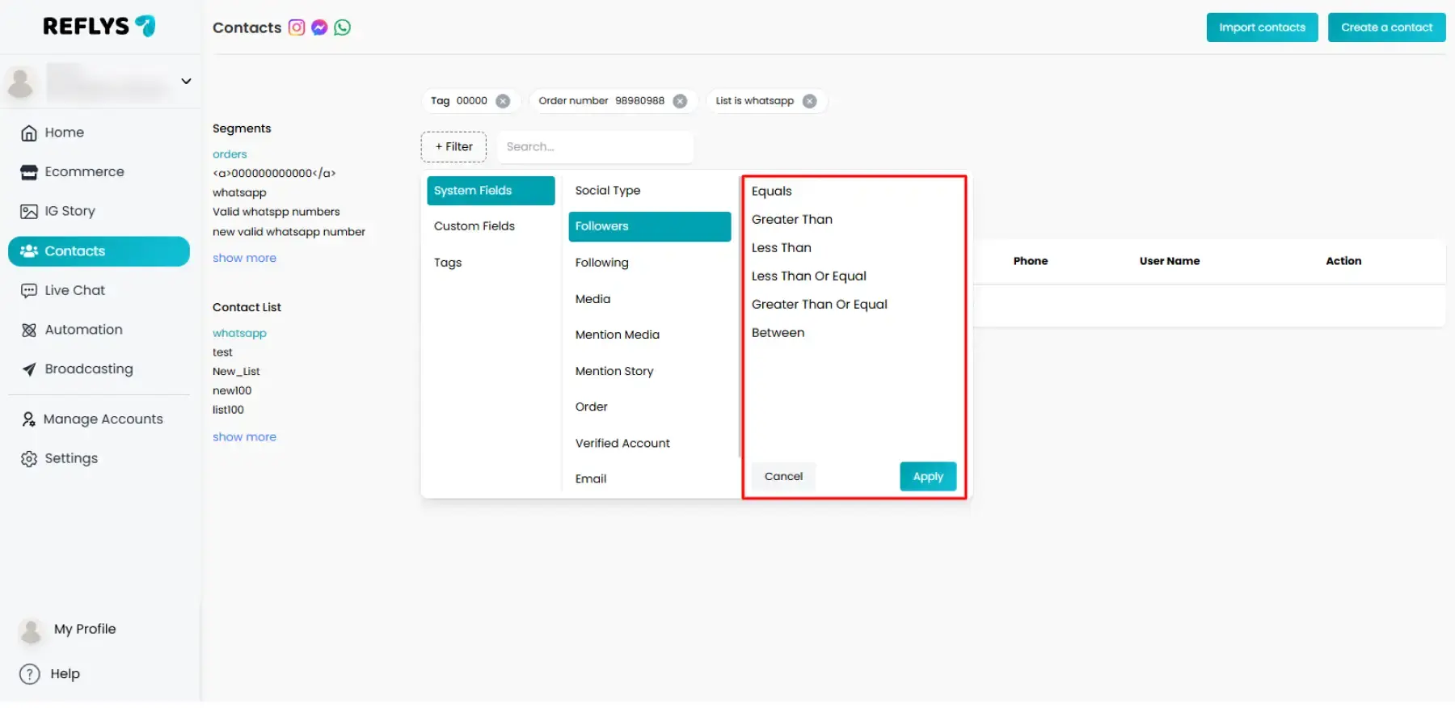Click the Instagram icon beside Contacts
1455x708 pixels.
click(x=297, y=27)
